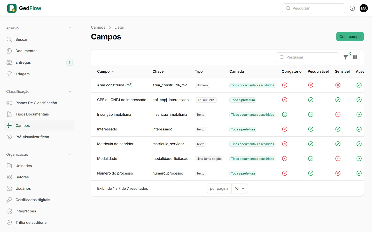Click the Buscar magnifier icon in sidebar
The image size is (372, 232).
[9, 39]
